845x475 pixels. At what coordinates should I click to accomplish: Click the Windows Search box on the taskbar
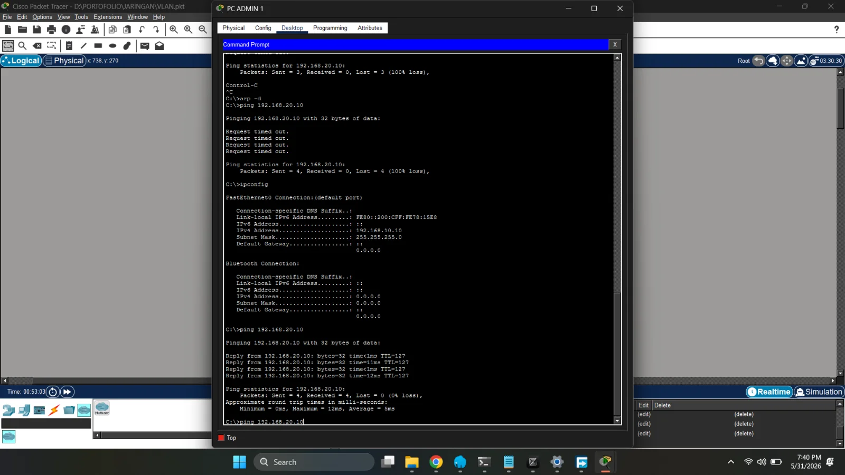click(314, 462)
